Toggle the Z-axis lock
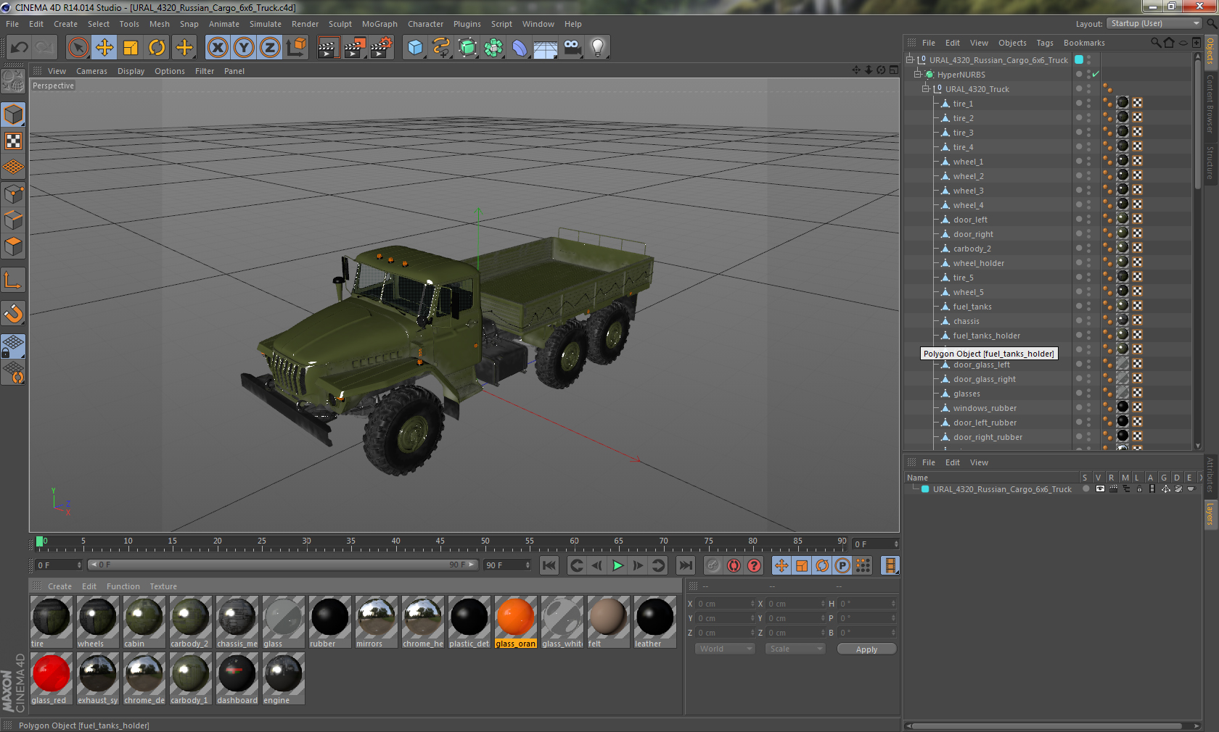 (270, 48)
